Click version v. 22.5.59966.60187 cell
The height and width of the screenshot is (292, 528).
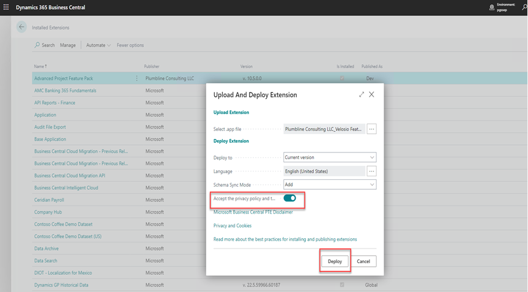click(261, 285)
